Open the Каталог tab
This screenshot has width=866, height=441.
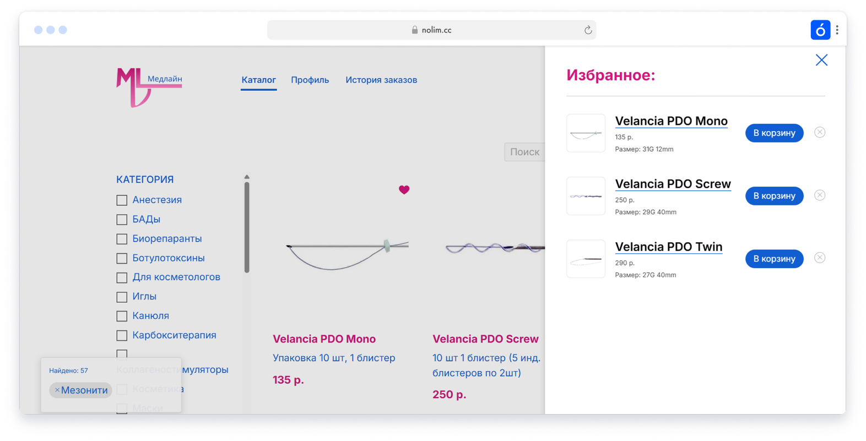(258, 80)
